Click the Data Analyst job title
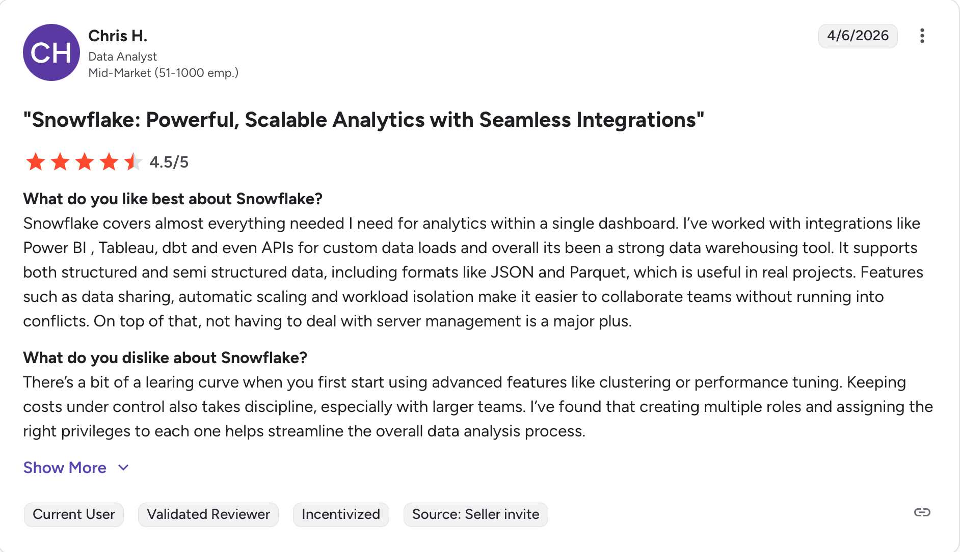Viewport: 960px width, 552px height. click(122, 57)
